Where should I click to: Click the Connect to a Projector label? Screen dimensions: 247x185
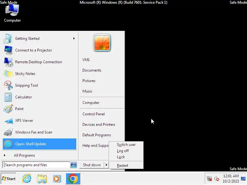34,50
